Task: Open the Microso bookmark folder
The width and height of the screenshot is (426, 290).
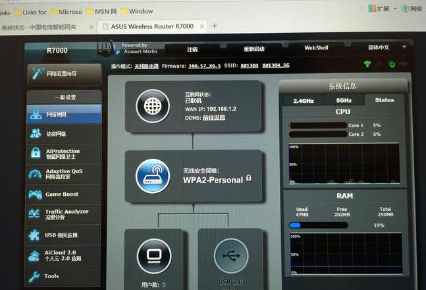Action: click(66, 12)
